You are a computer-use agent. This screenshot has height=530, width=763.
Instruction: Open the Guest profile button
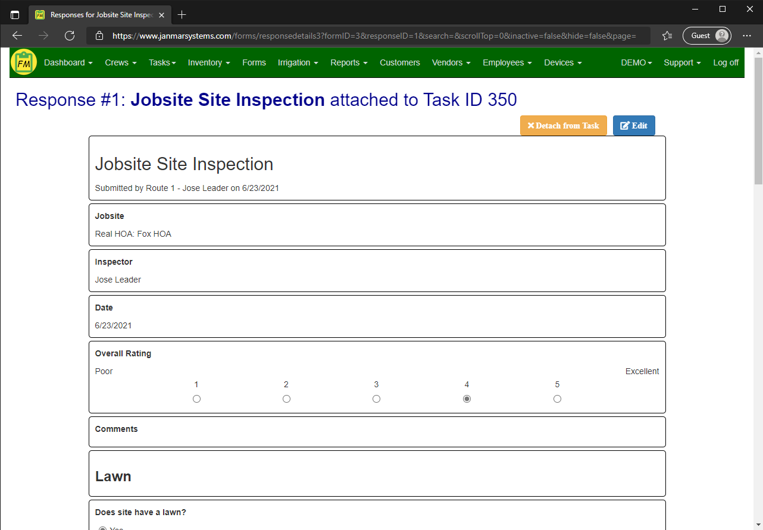tap(706, 36)
